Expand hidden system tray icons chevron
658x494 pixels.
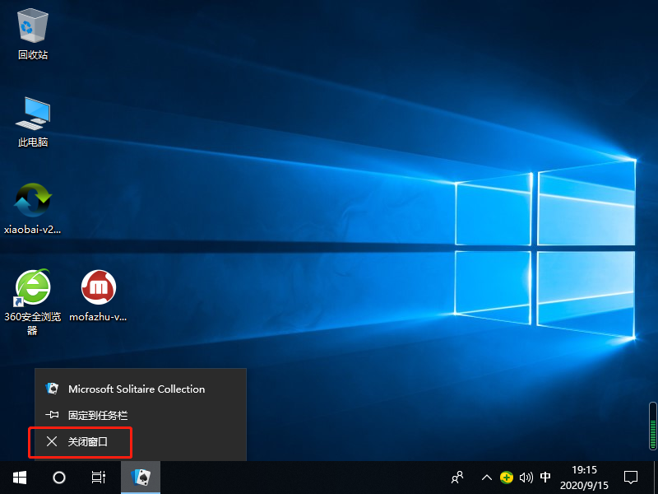point(487,478)
